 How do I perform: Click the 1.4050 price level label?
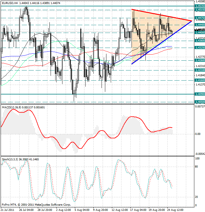tap(200, 102)
